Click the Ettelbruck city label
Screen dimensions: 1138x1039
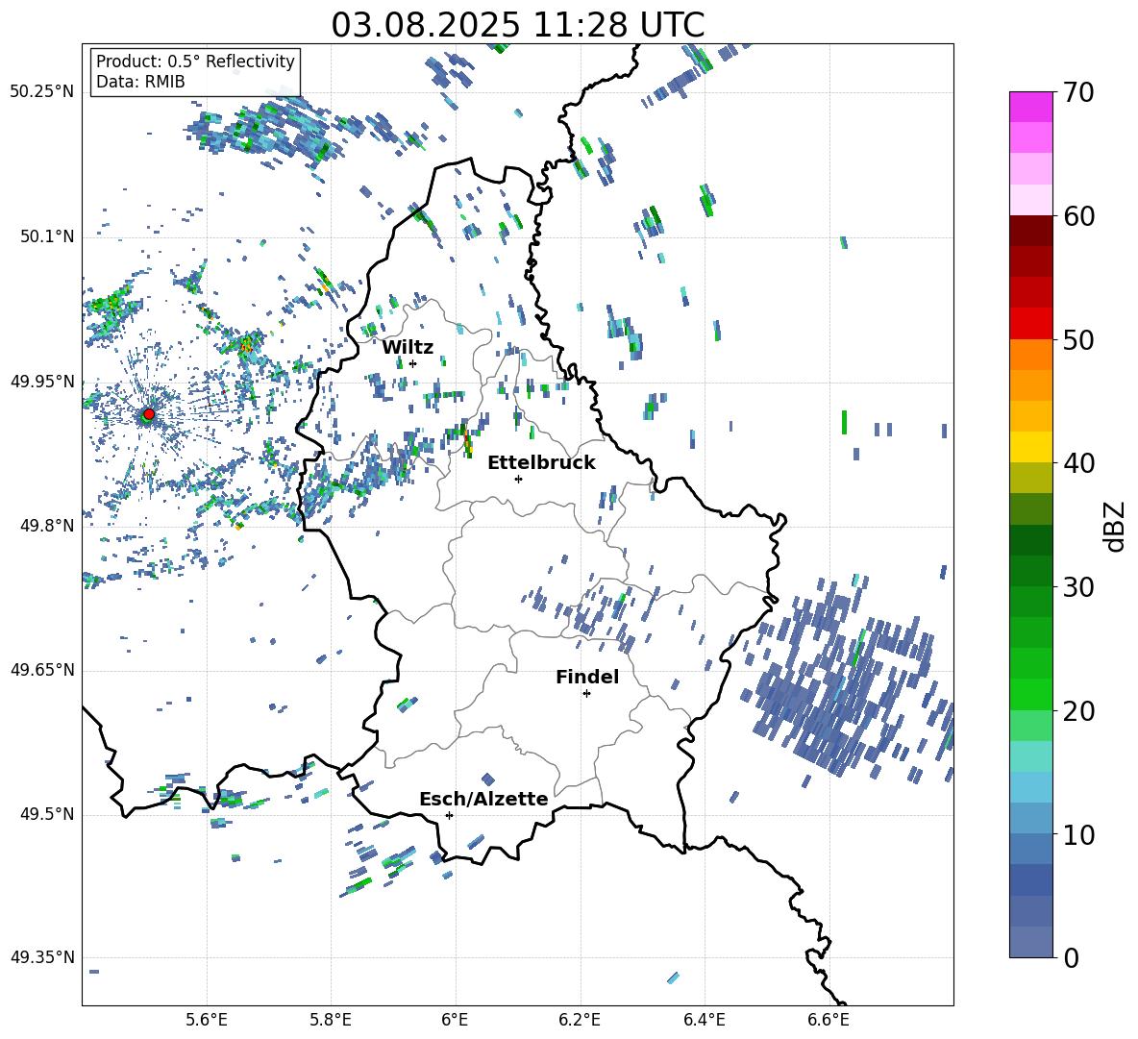pyautogui.click(x=541, y=463)
